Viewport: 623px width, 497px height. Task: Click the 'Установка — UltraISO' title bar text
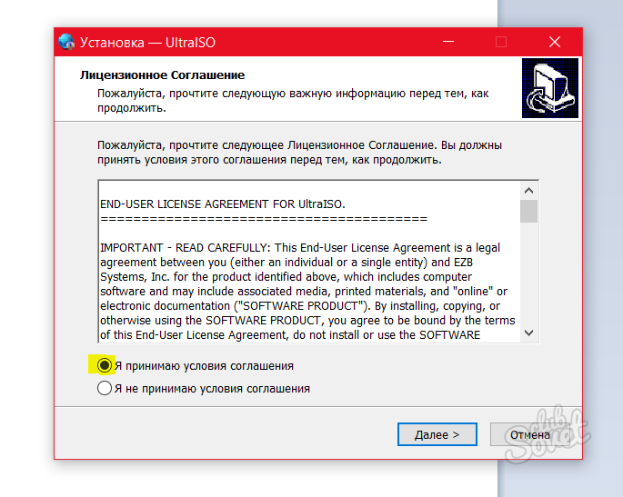click(147, 43)
